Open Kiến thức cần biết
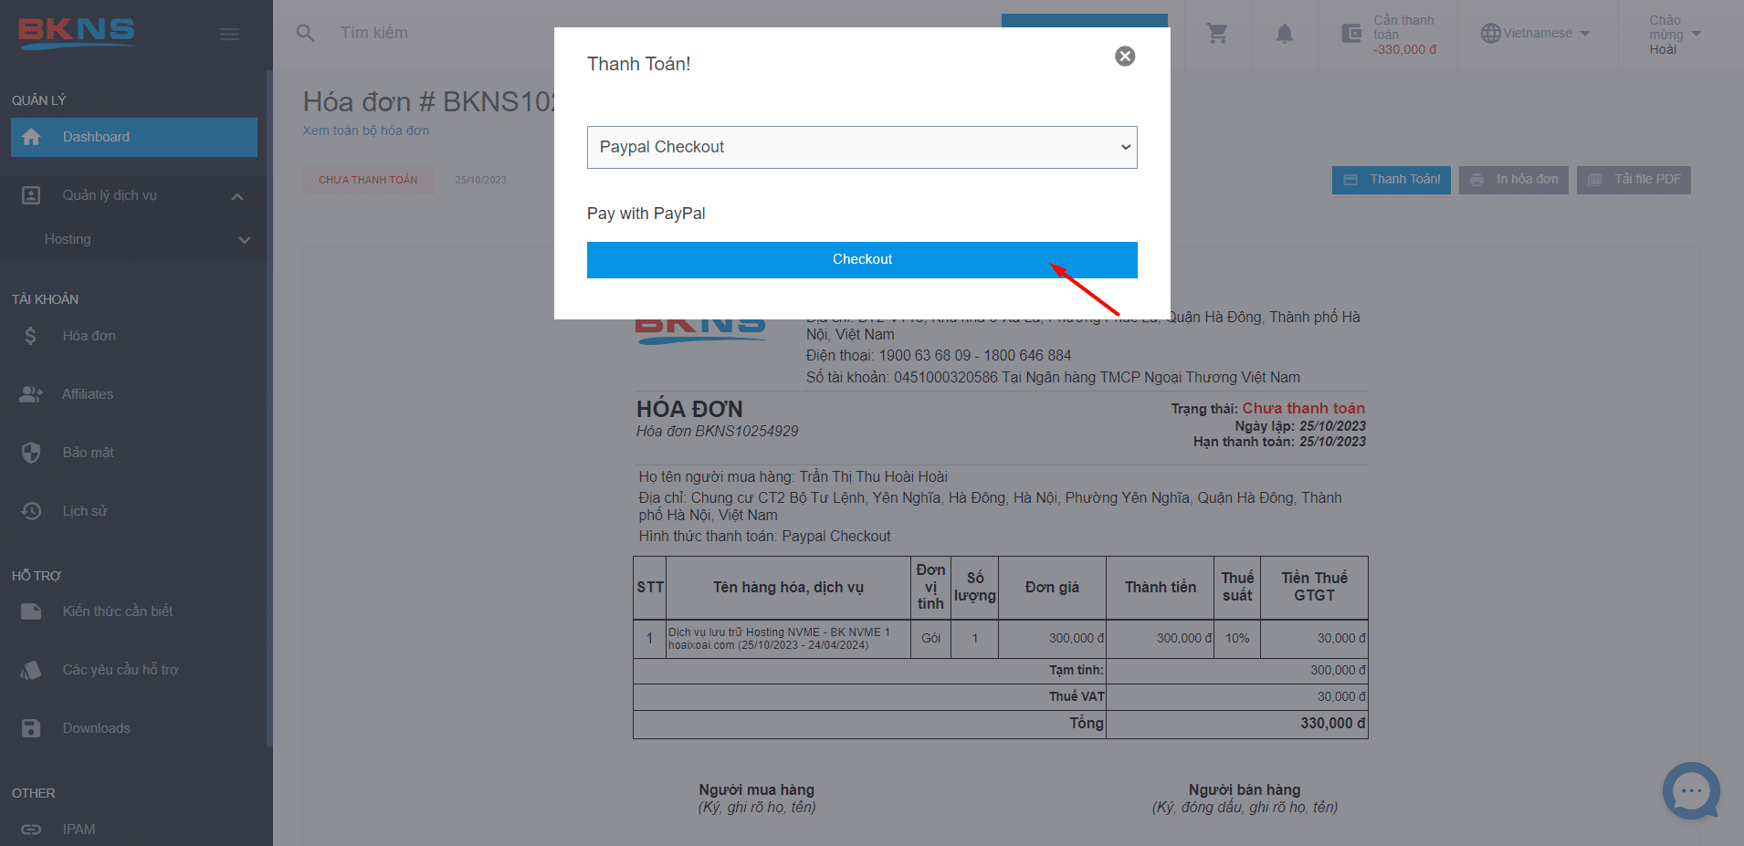The height and width of the screenshot is (846, 1744). (x=118, y=611)
